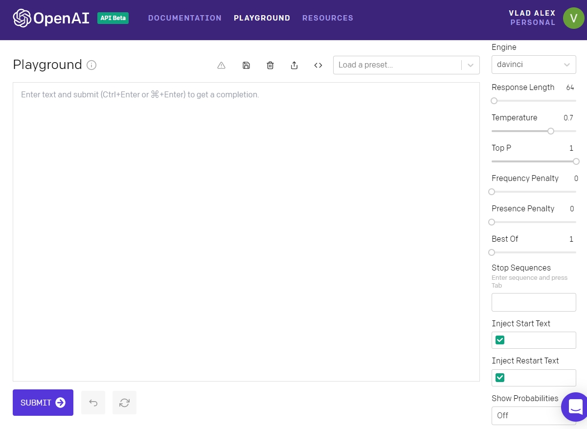Open the Resources menu item
Screen dimensions: 587x429
pos(328,18)
